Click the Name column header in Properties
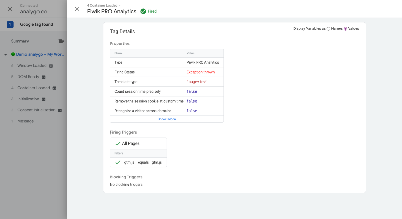Image resolution: width=402 pixels, height=219 pixels. coord(118,53)
